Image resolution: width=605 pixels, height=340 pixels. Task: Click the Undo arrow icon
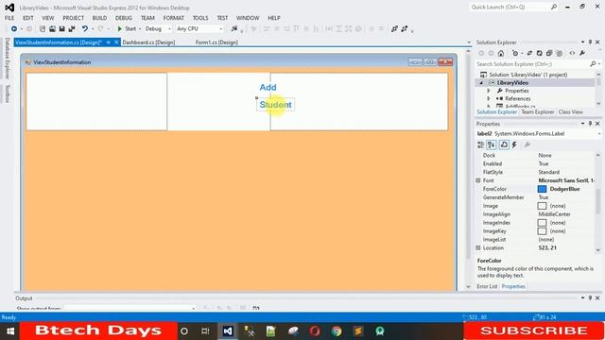(x=84, y=29)
